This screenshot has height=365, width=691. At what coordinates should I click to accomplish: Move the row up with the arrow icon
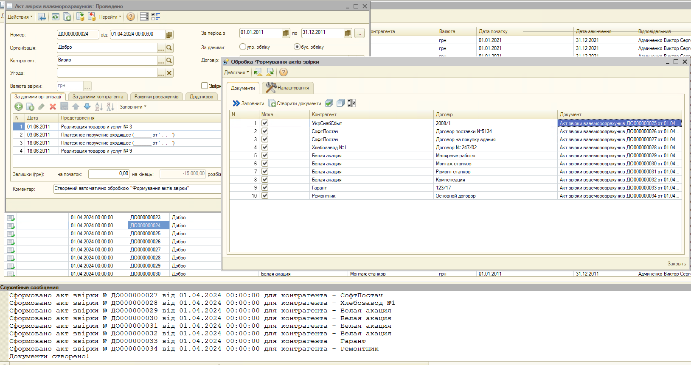(76, 107)
